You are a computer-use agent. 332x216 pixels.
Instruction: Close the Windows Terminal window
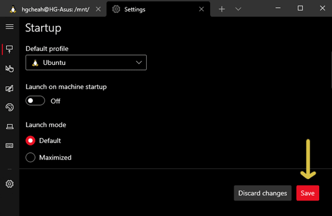[322, 8]
